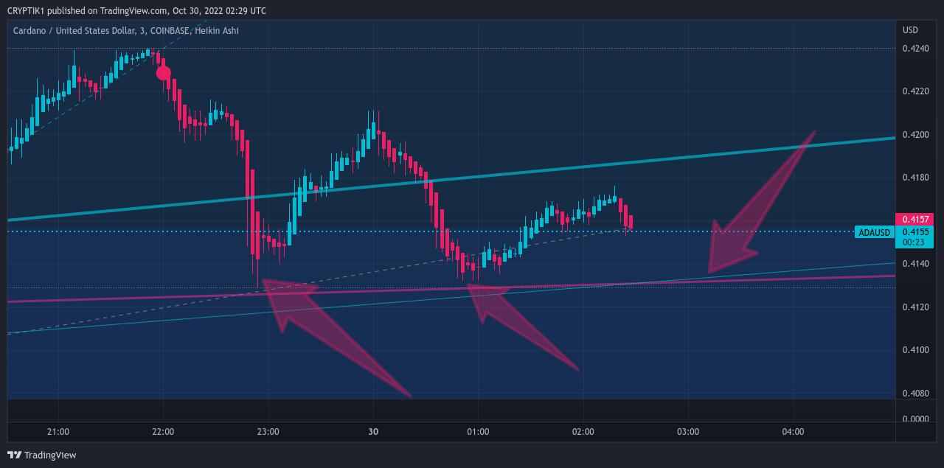Click the COINBASE exchange label in the header
Viewport: 944px width, 468px height.
tap(170, 30)
